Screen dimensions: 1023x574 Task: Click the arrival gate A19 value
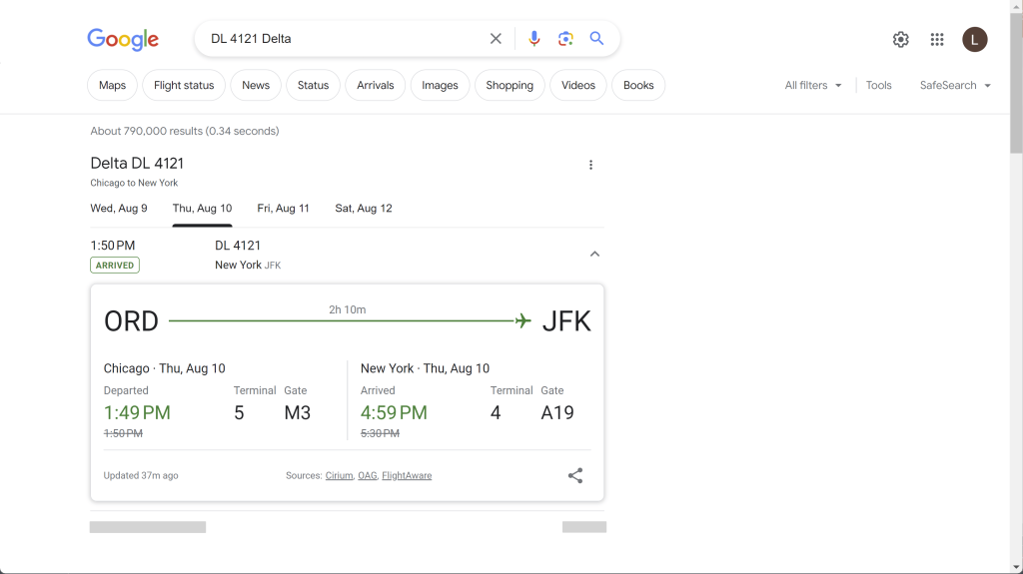point(557,412)
